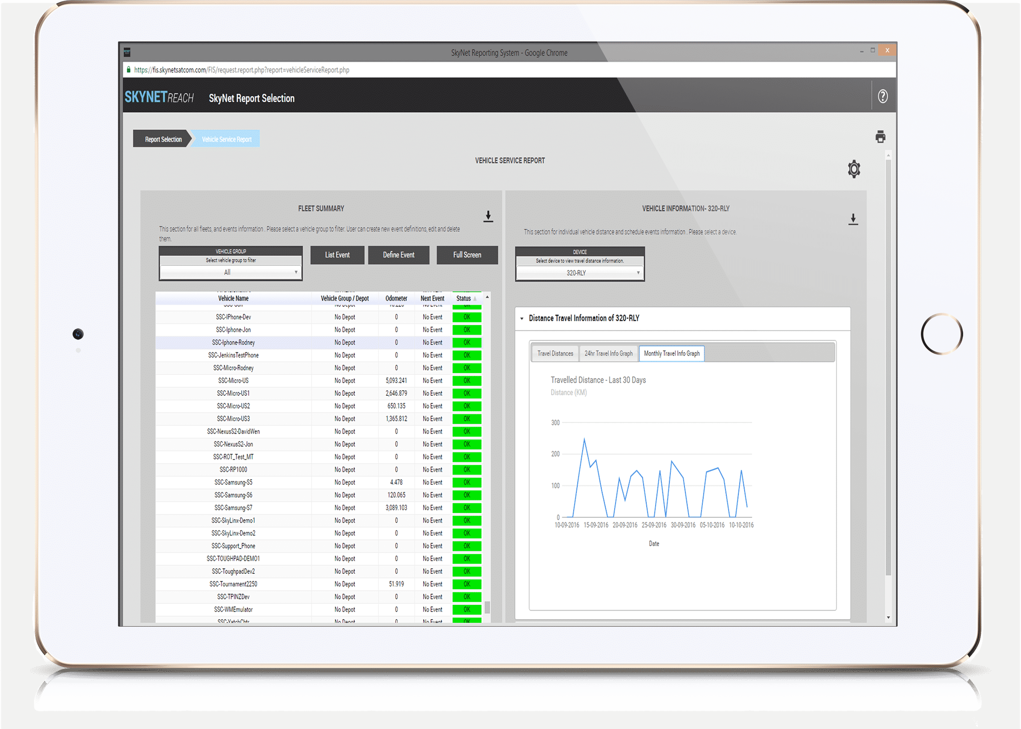This screenshot has width=1021, height=729.
Task: Click page scroll down arrow
Action: (887, 618)
